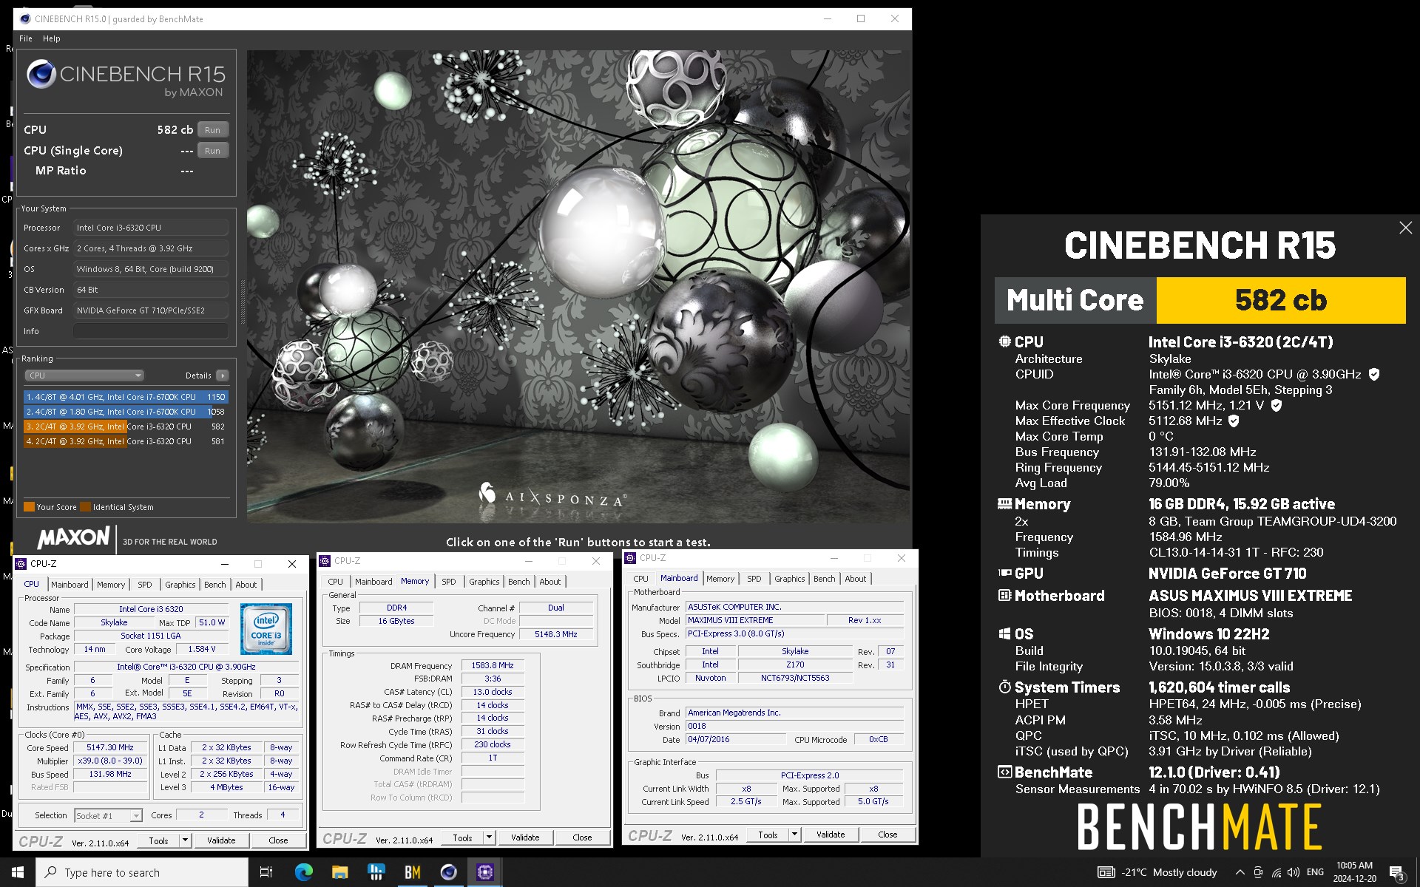Click the title bar icon of CPU-Z Memory window
This screenshot has height=887, width=1420.
click(325, 561)
